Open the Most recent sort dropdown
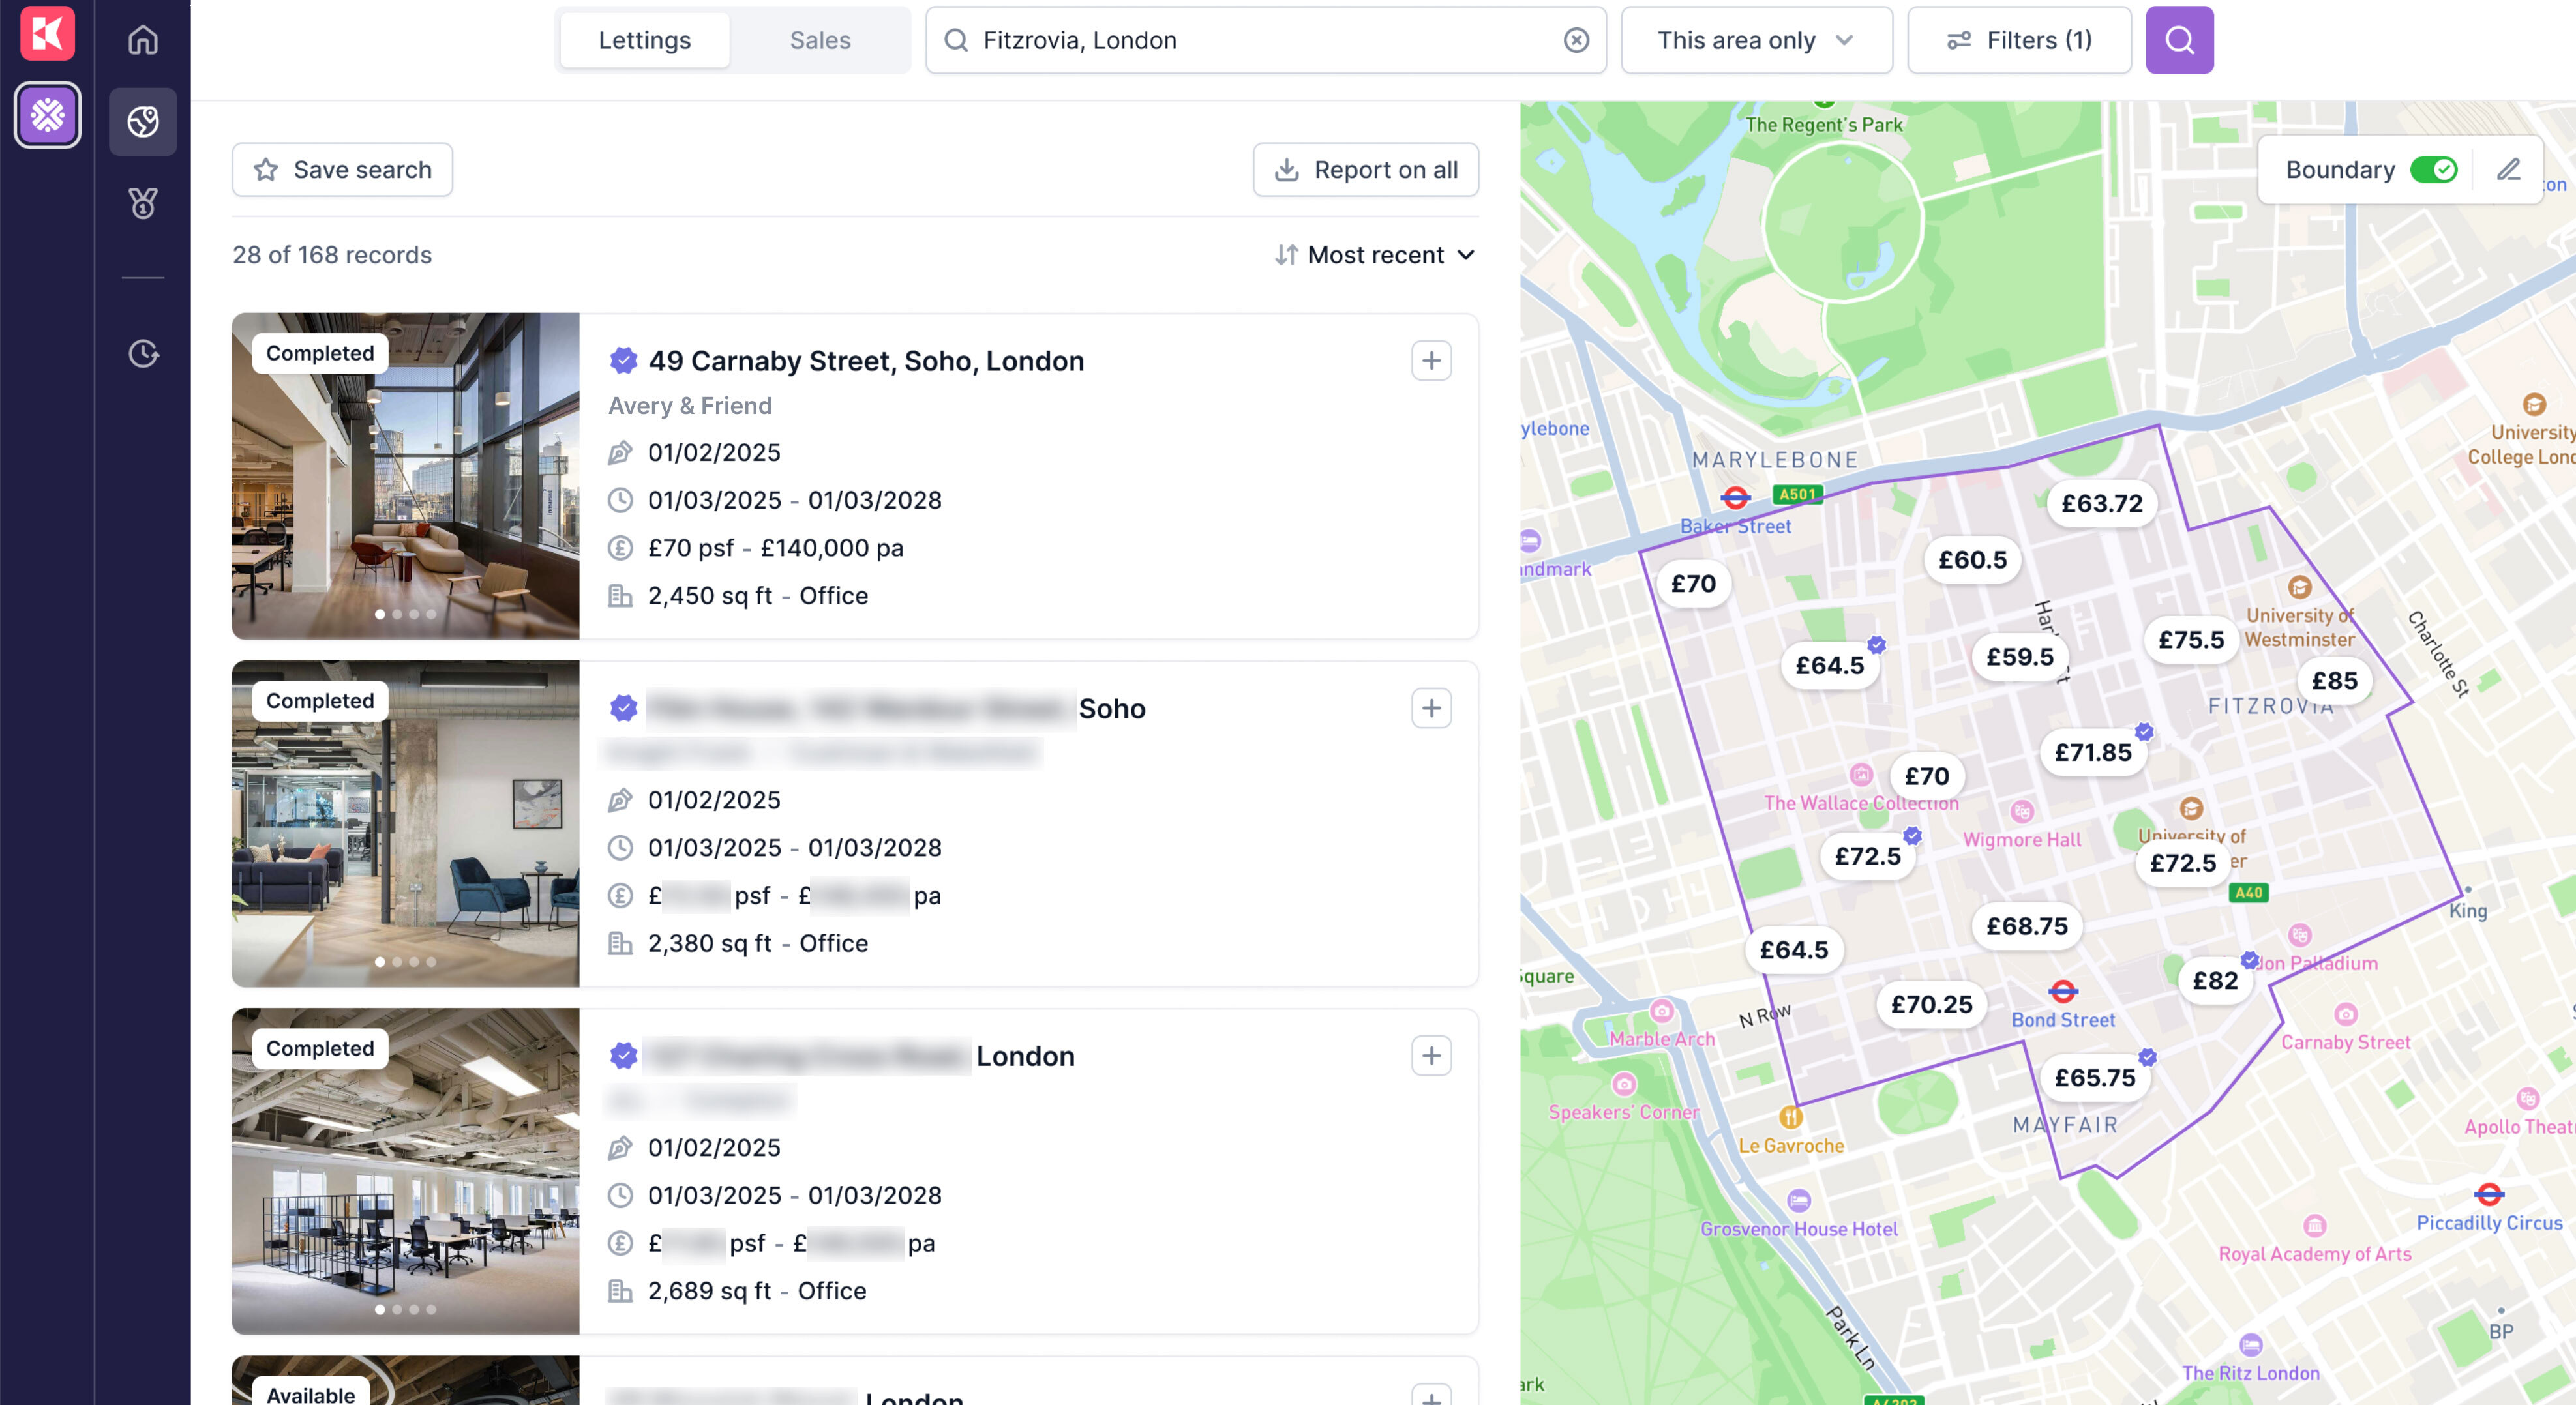 (1375, 255)
